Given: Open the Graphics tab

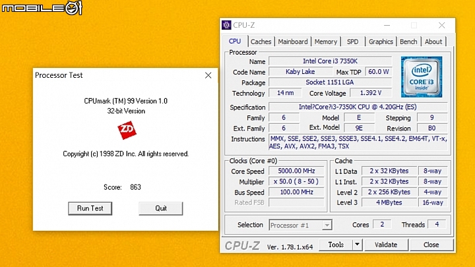Looking at the screenshot, I should pos(381,42).
